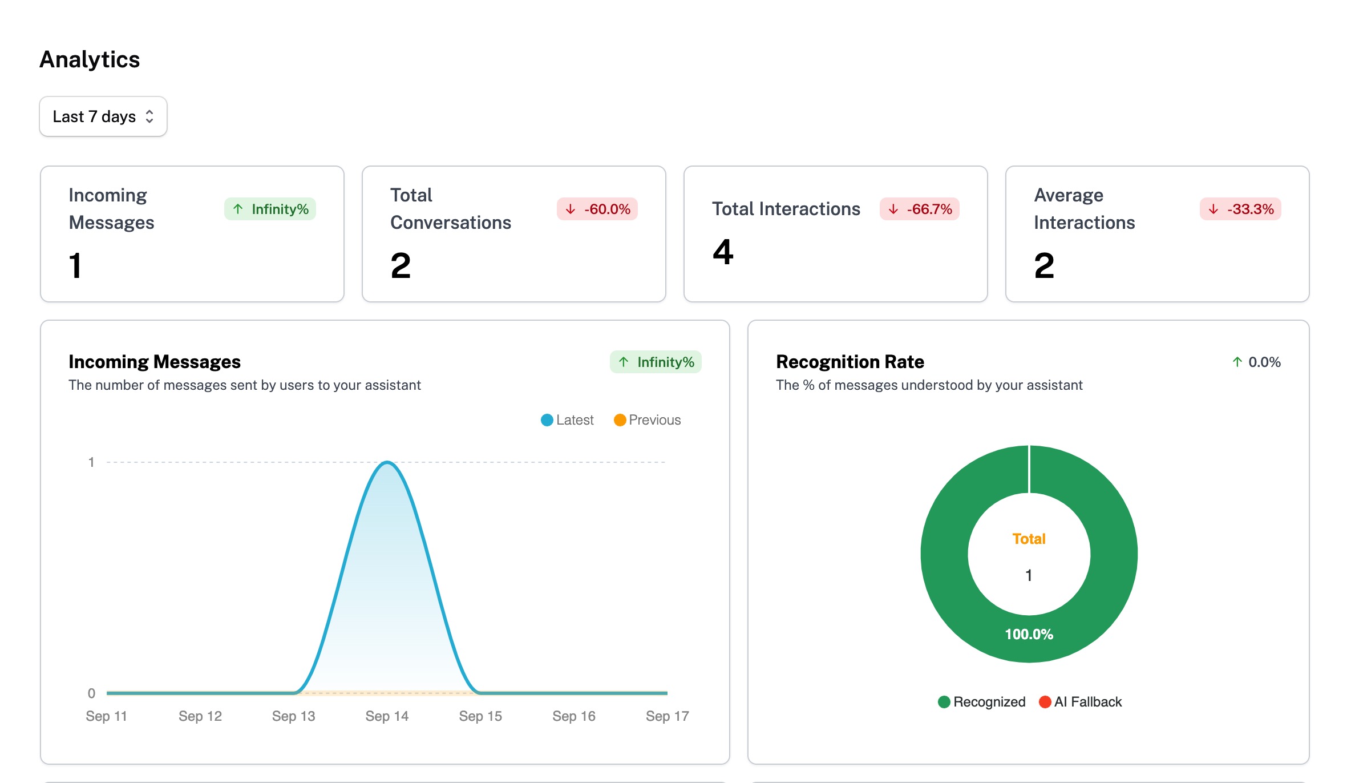Click the Total Interactions card label
Screen dimensions: 1351x783
coord(786,209)
